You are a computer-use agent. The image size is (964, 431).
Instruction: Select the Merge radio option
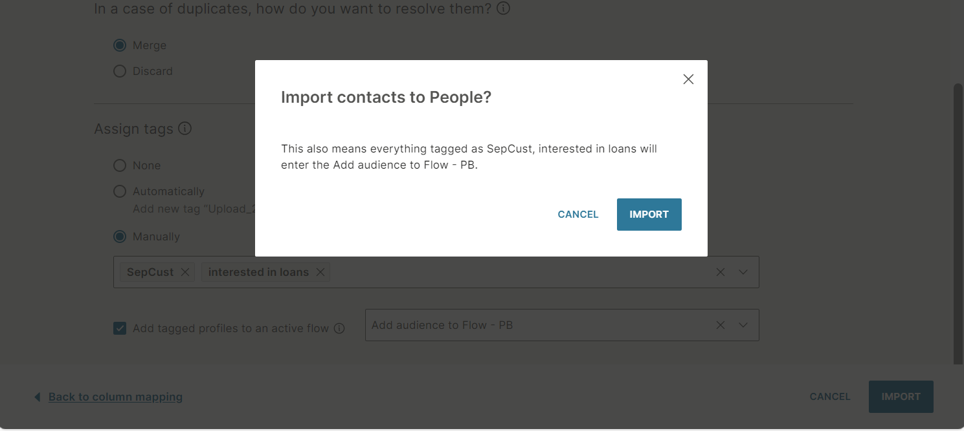click(120, 45)
